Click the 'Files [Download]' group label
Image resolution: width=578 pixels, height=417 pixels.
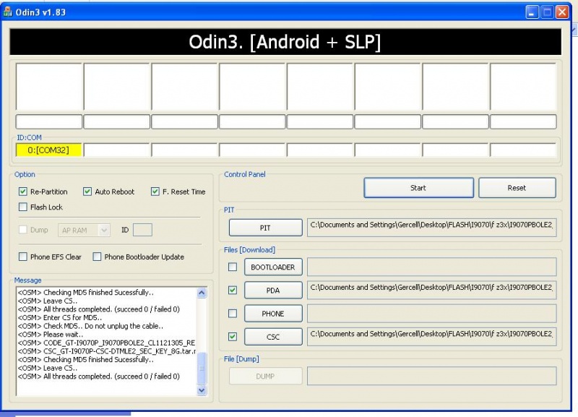249,249
